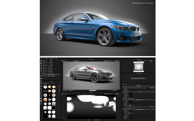Image resolution: width=194 pixels, height=121 pixels.
Task: Click third adjustment icon in Light Controls panel
Action: (137, 78)
